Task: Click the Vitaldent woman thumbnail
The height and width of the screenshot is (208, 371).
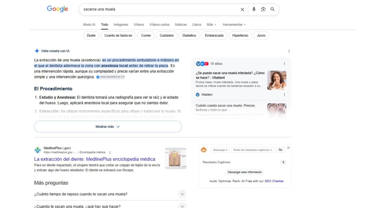Action: pyautogui.click(x=277, y=80)
